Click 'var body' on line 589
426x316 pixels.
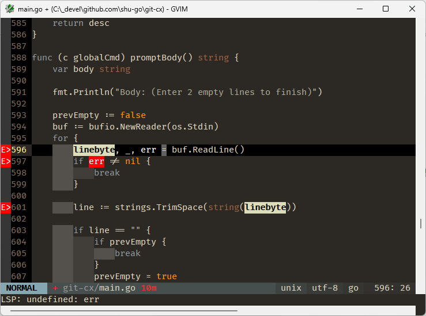point(73,70)
